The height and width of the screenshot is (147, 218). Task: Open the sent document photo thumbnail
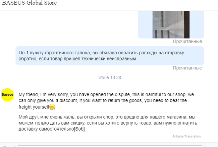pyautogui.click(x=171, y=24)
